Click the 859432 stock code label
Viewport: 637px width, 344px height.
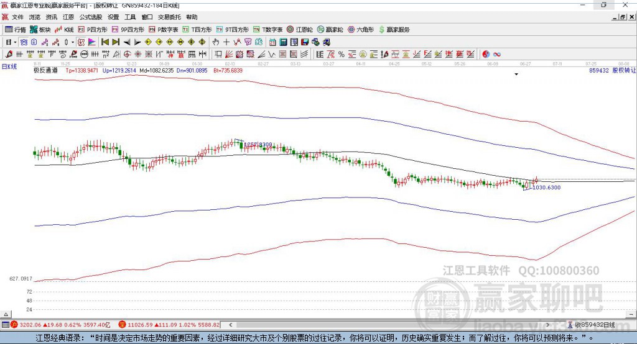599,71
